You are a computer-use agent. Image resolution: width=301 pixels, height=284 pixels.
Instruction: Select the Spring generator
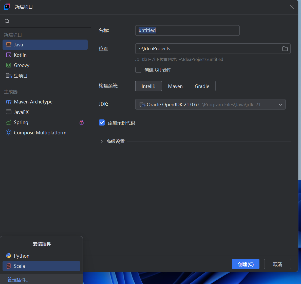45,122
